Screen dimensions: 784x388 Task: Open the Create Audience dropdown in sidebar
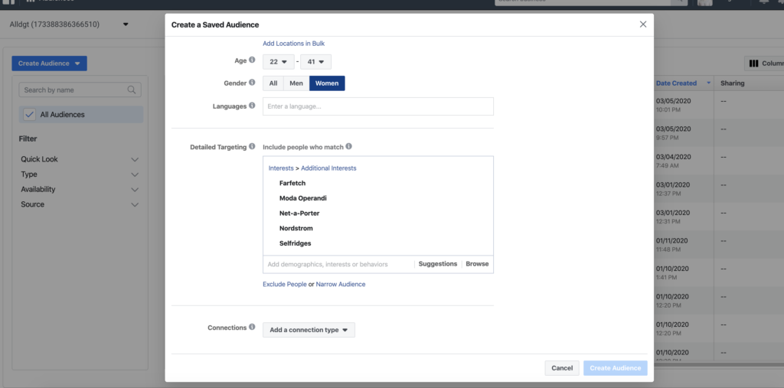50,64
